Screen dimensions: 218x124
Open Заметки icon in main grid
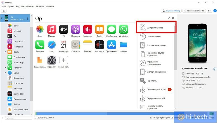tap(87, 45)
